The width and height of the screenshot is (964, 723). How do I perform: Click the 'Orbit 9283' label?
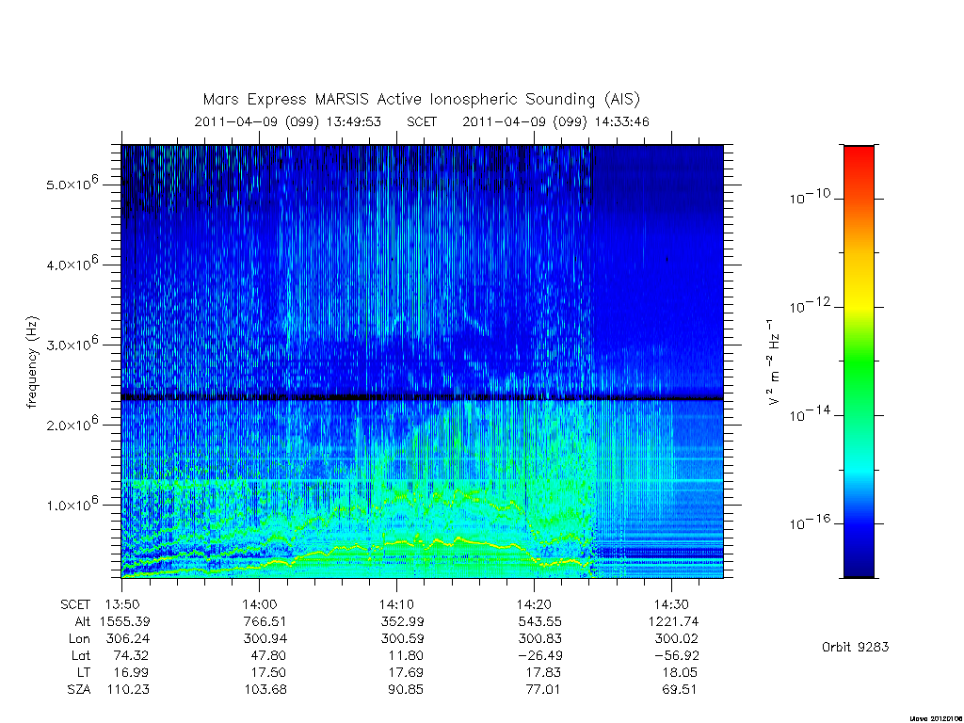pos(855,647)
